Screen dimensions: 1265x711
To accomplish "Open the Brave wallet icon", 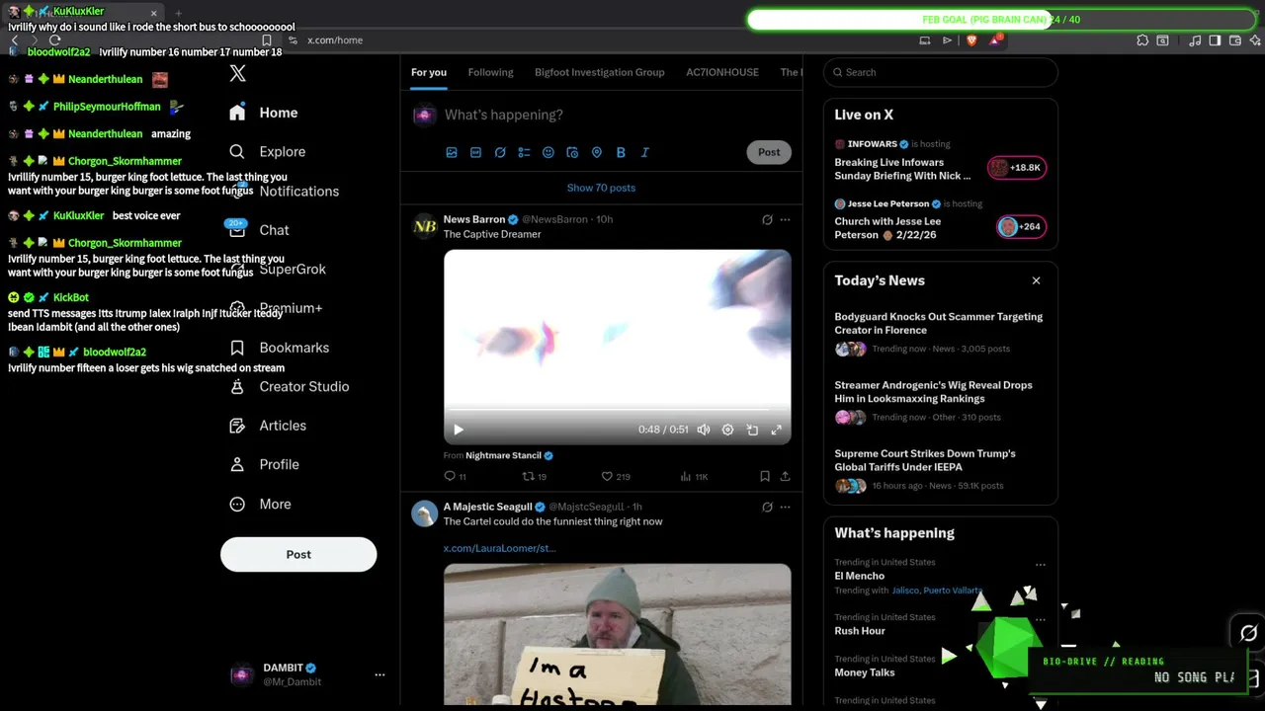I will [1233, 40].
